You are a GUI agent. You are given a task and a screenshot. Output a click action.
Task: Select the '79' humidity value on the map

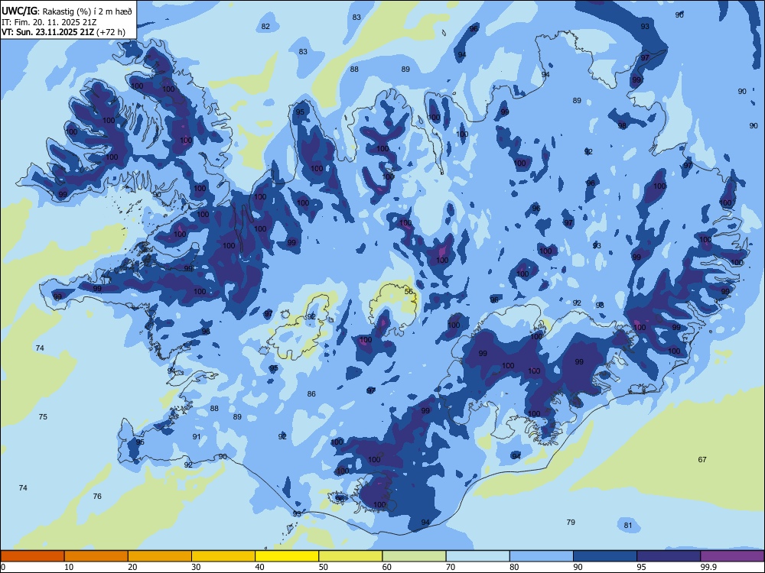click(x=571, y=522)
